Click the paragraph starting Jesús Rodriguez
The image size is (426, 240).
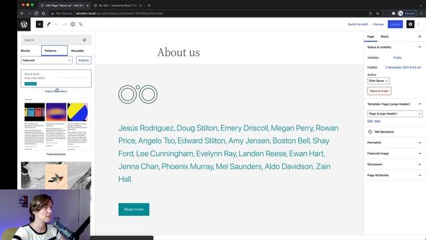coord(228,153)
